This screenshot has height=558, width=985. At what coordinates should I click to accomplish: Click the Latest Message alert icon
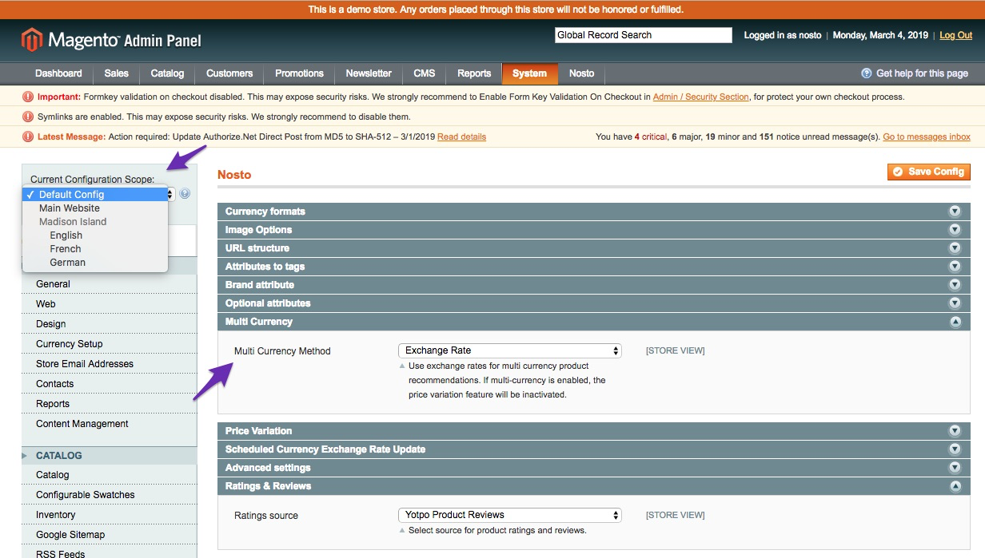coord(30,137)
